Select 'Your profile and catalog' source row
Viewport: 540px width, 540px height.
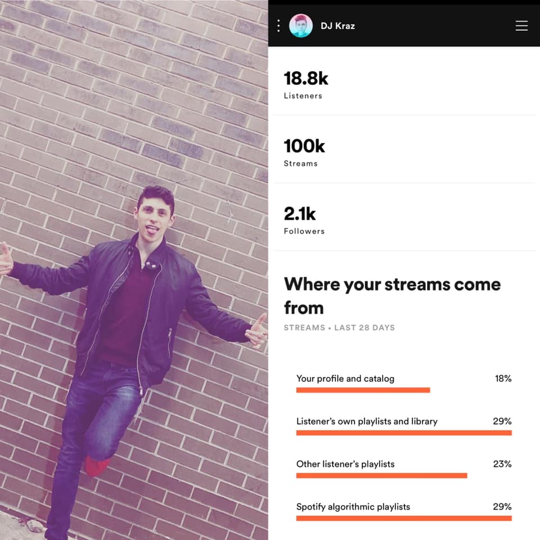tap(404, 383)
